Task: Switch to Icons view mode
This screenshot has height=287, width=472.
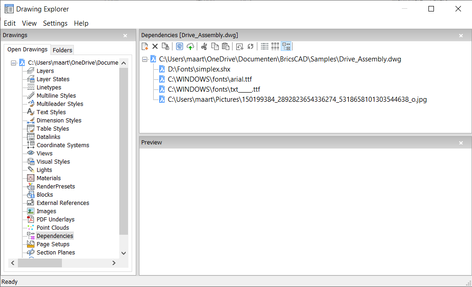Action: (x=275, y=46)
